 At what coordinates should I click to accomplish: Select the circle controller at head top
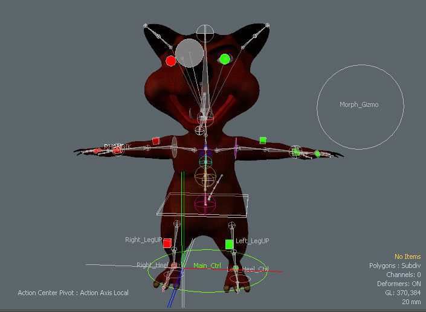pos(205,33)
